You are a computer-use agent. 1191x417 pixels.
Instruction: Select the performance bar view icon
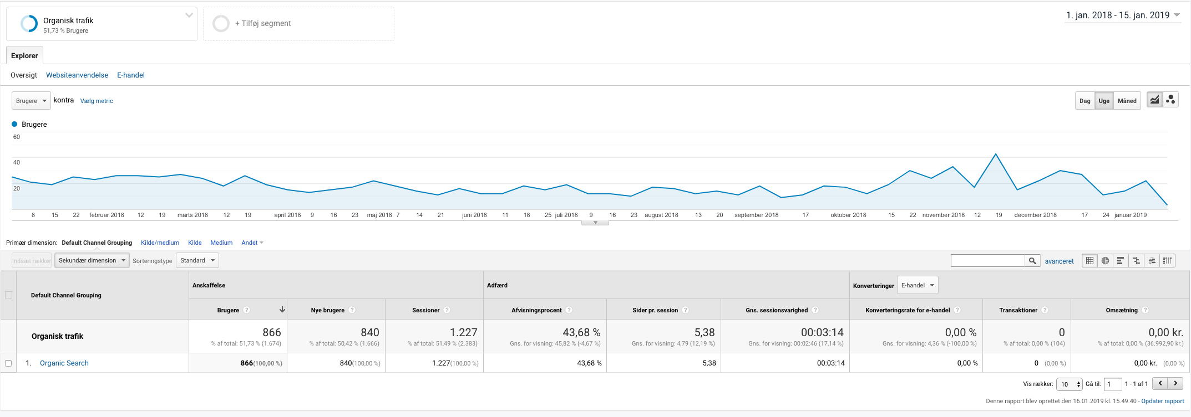(x=1121, y=261)
